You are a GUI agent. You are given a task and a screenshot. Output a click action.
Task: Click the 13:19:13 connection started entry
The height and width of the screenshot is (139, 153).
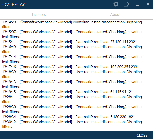(x=72, y=84)
